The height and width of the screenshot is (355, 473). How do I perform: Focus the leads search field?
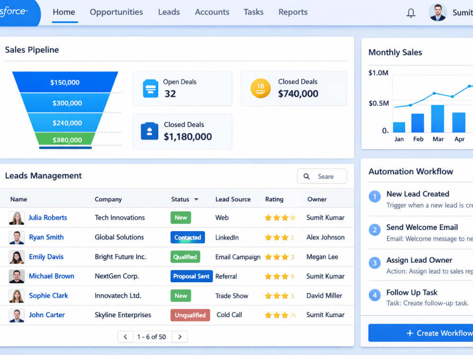point(322,176)
